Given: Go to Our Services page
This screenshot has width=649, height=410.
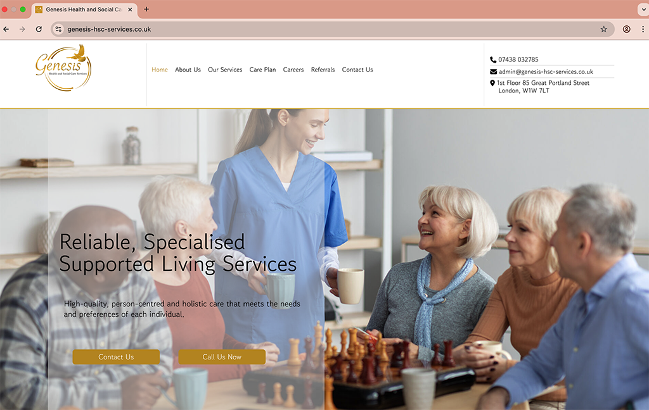Looking at the screenshot, I should pyautogui.click(x=225, y=70).
